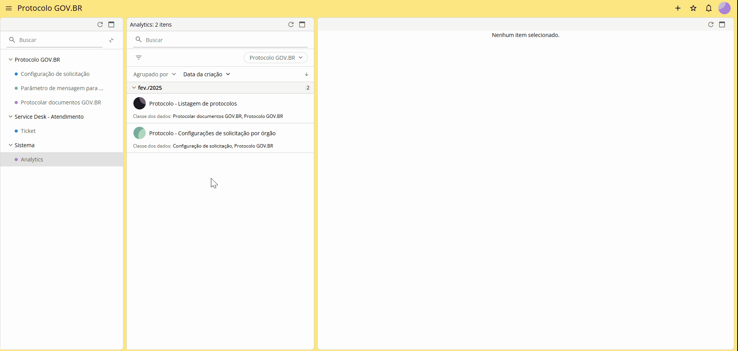Screen dimensions: 738x351
Task: Refresh the left navigation panel
Action: pyautogui.click(x=100, y=24)
